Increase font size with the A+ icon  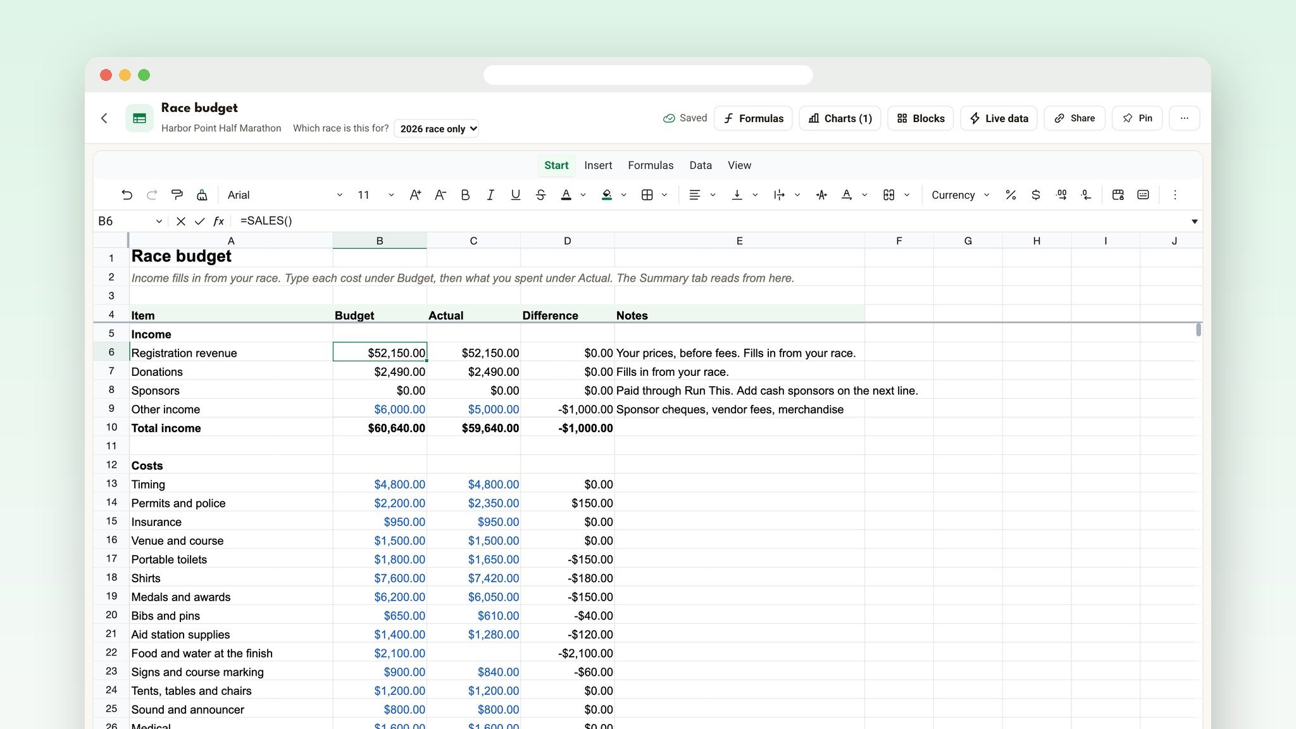(x=415, y=195)
